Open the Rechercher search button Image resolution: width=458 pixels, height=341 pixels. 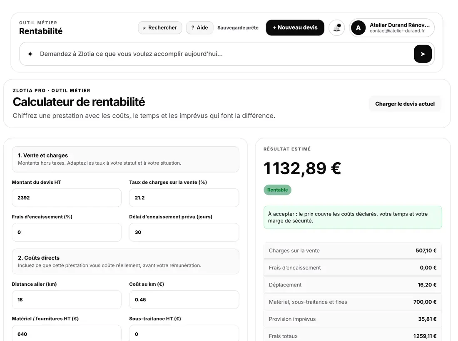tap(160, 28)
